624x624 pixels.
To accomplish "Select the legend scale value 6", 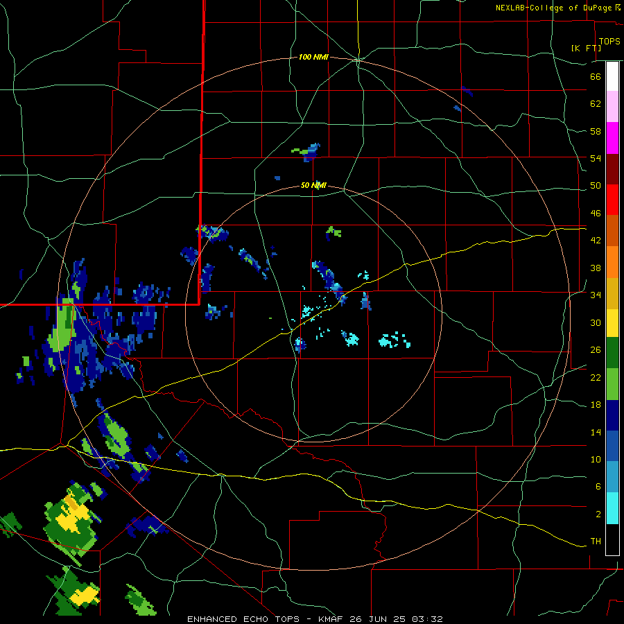I will 598,486.
